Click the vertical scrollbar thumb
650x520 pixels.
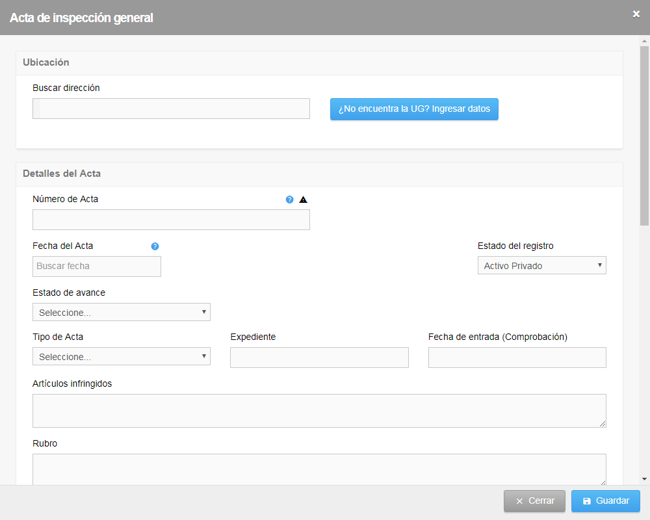coord(644,136)
